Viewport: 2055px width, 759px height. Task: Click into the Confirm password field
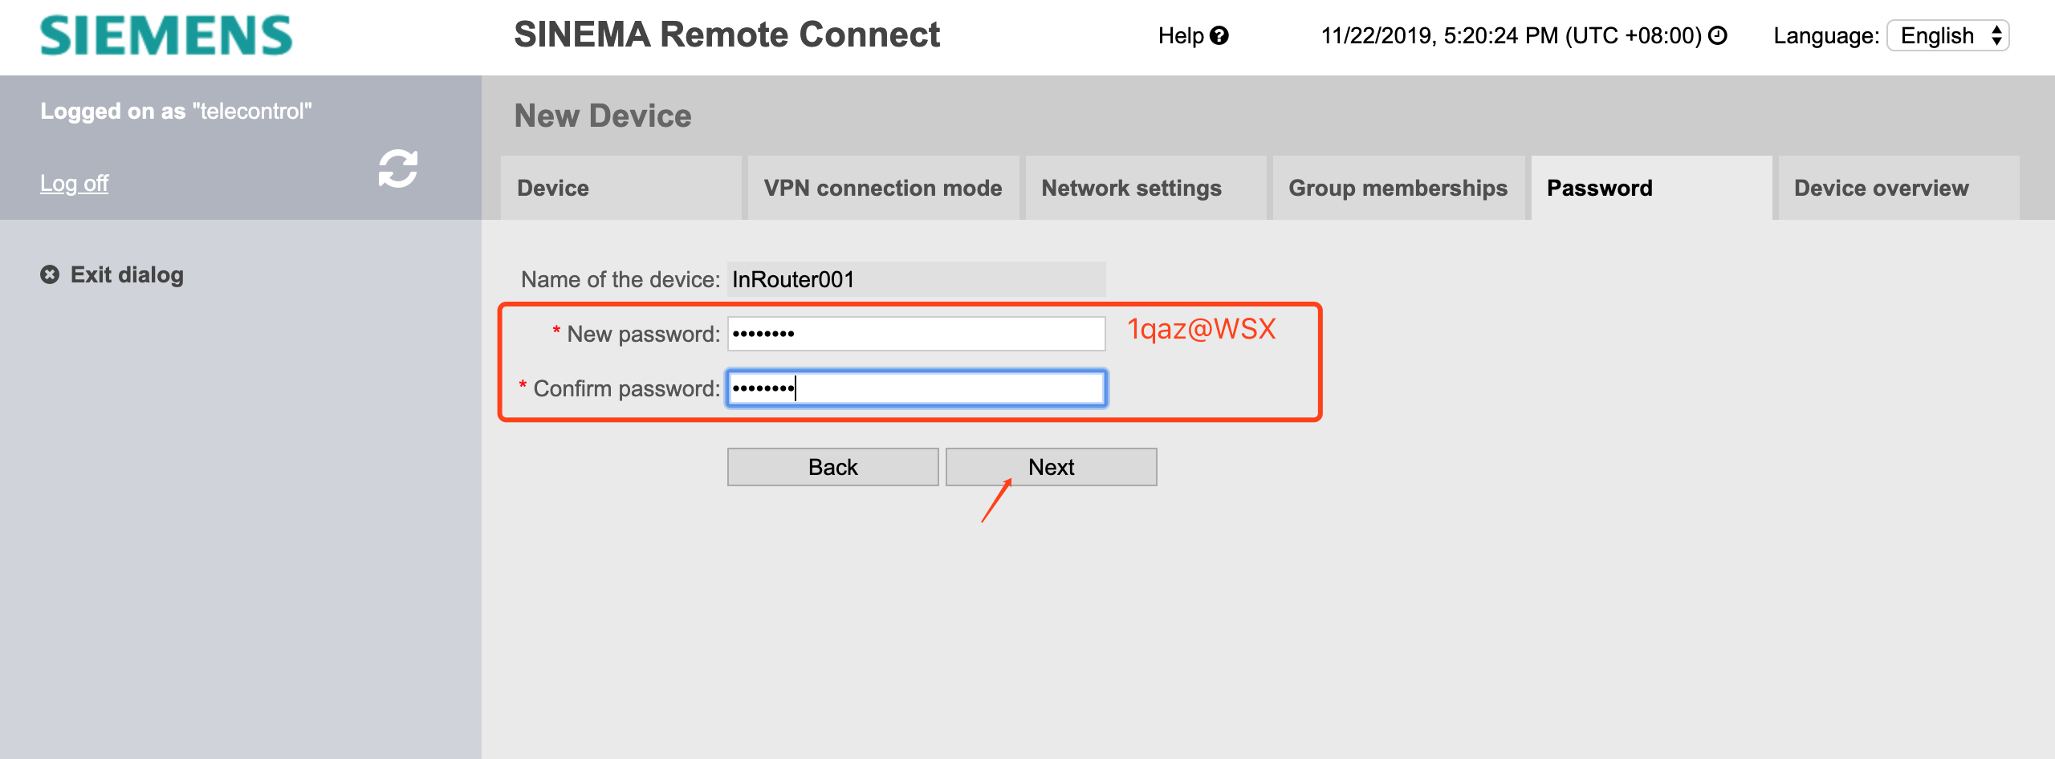click(916, 389)
